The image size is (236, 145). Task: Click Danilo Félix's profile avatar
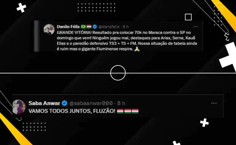[49, 29]
